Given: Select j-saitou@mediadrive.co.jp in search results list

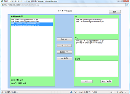Looking at the screenshot, I should coord(32,20).
